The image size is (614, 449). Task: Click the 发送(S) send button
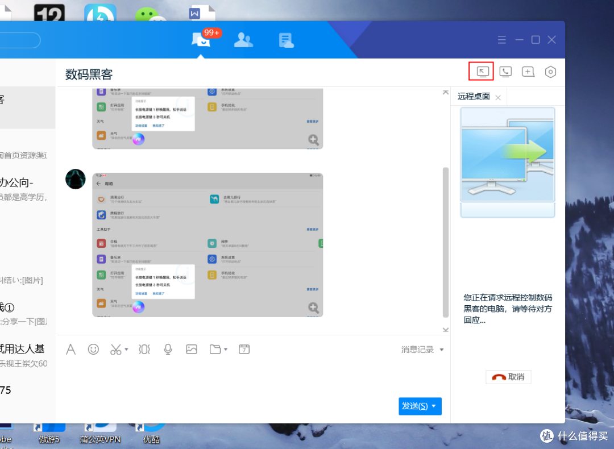coord(414,406)
